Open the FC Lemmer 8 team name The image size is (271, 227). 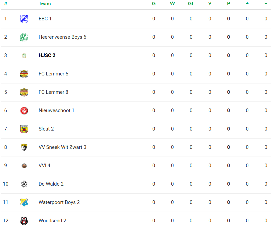(53, 92)
